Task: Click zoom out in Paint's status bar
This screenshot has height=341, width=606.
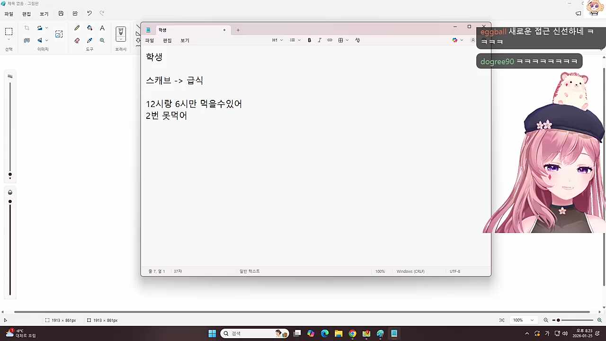Action: coord(546,320)
